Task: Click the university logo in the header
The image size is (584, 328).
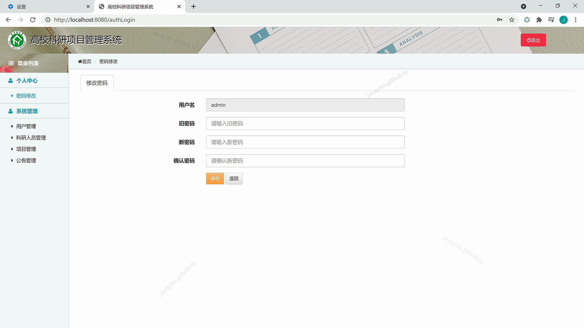Action: point(17,39)
